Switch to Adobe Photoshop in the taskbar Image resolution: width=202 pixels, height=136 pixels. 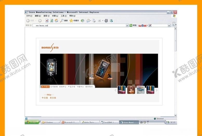click(x=89, y=122)
